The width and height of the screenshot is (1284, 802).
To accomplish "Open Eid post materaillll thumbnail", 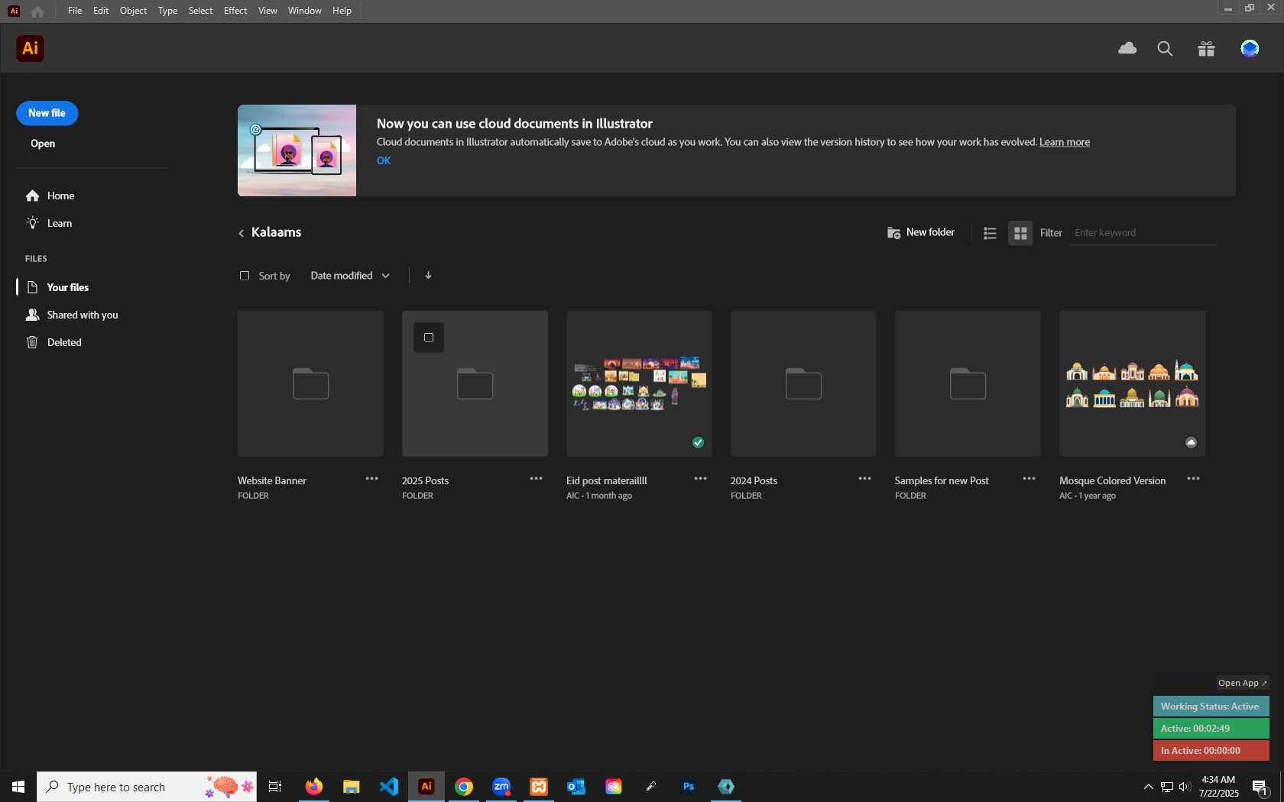I will [639, 383].
